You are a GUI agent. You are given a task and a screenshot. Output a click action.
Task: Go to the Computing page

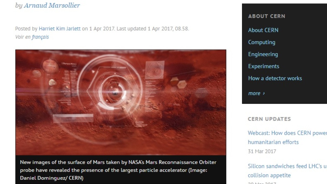coord(262,42)
